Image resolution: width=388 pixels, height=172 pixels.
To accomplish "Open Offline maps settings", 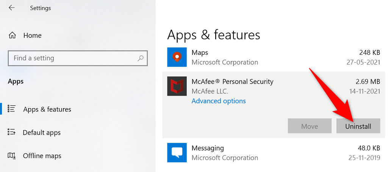I will pos(42,156).
